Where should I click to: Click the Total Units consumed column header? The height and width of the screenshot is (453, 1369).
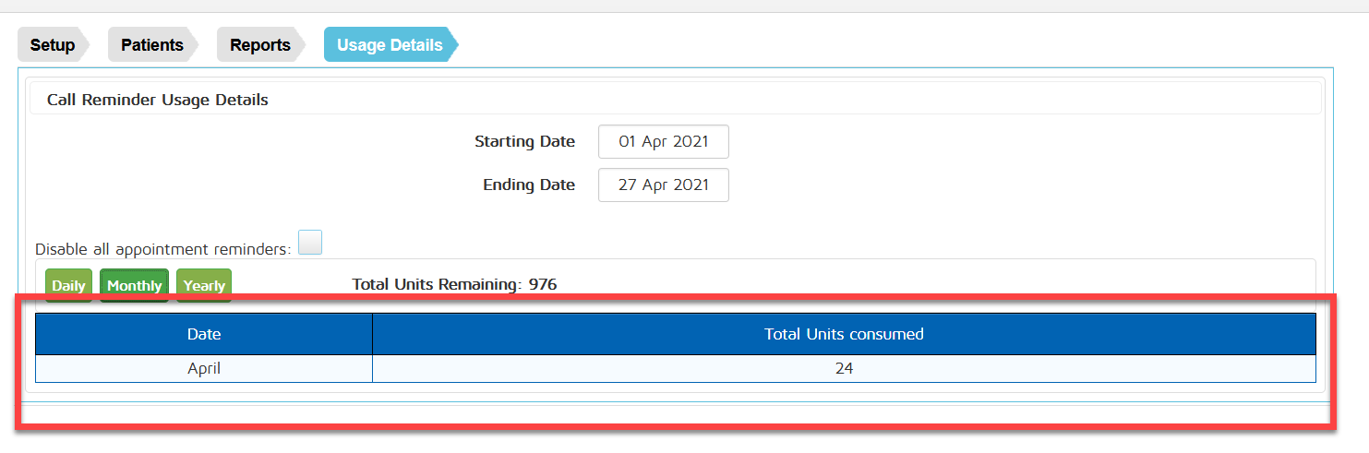click(x=844, y=334)
